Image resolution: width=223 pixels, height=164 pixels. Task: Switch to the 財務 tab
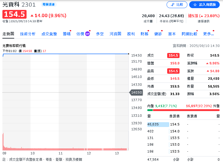[x=145, y=34]
